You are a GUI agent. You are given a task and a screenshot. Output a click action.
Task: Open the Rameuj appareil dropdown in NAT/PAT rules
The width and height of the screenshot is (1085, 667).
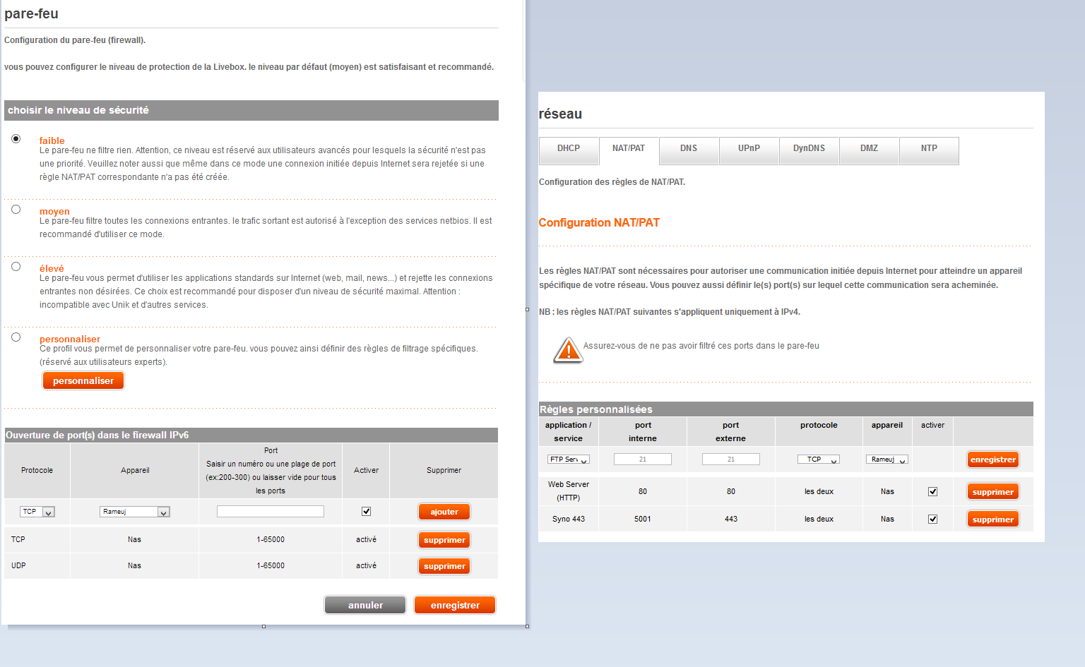pos(887,459)
